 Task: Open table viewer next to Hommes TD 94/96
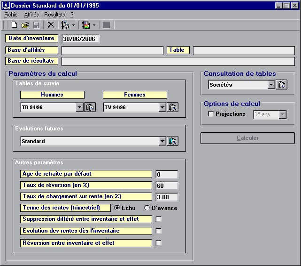tap(90, 107)
